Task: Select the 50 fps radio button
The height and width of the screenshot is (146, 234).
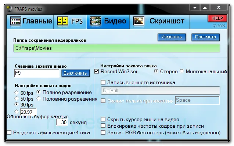Action: (17, 98)
